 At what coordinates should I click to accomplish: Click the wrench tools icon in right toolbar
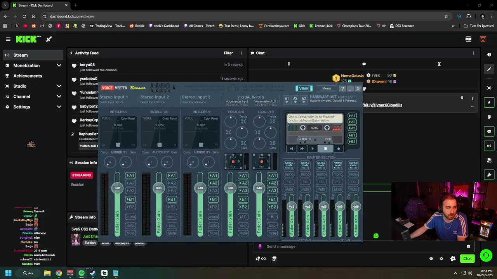tap(489, 175)
